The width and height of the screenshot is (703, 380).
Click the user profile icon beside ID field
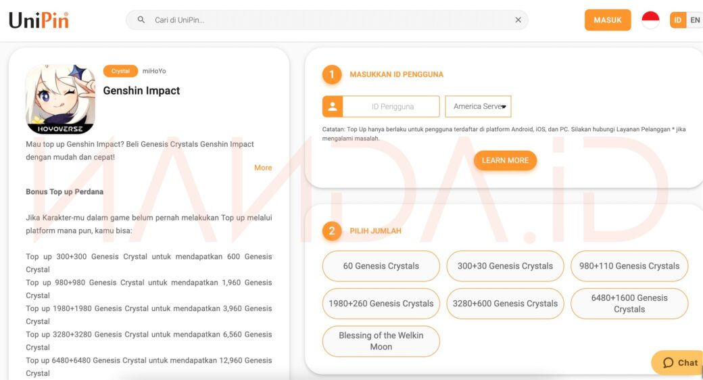[x=333, y=106]
